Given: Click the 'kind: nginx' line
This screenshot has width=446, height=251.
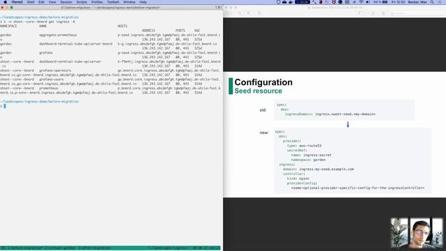Looking at the screenshot, I should tap(298, 178).
